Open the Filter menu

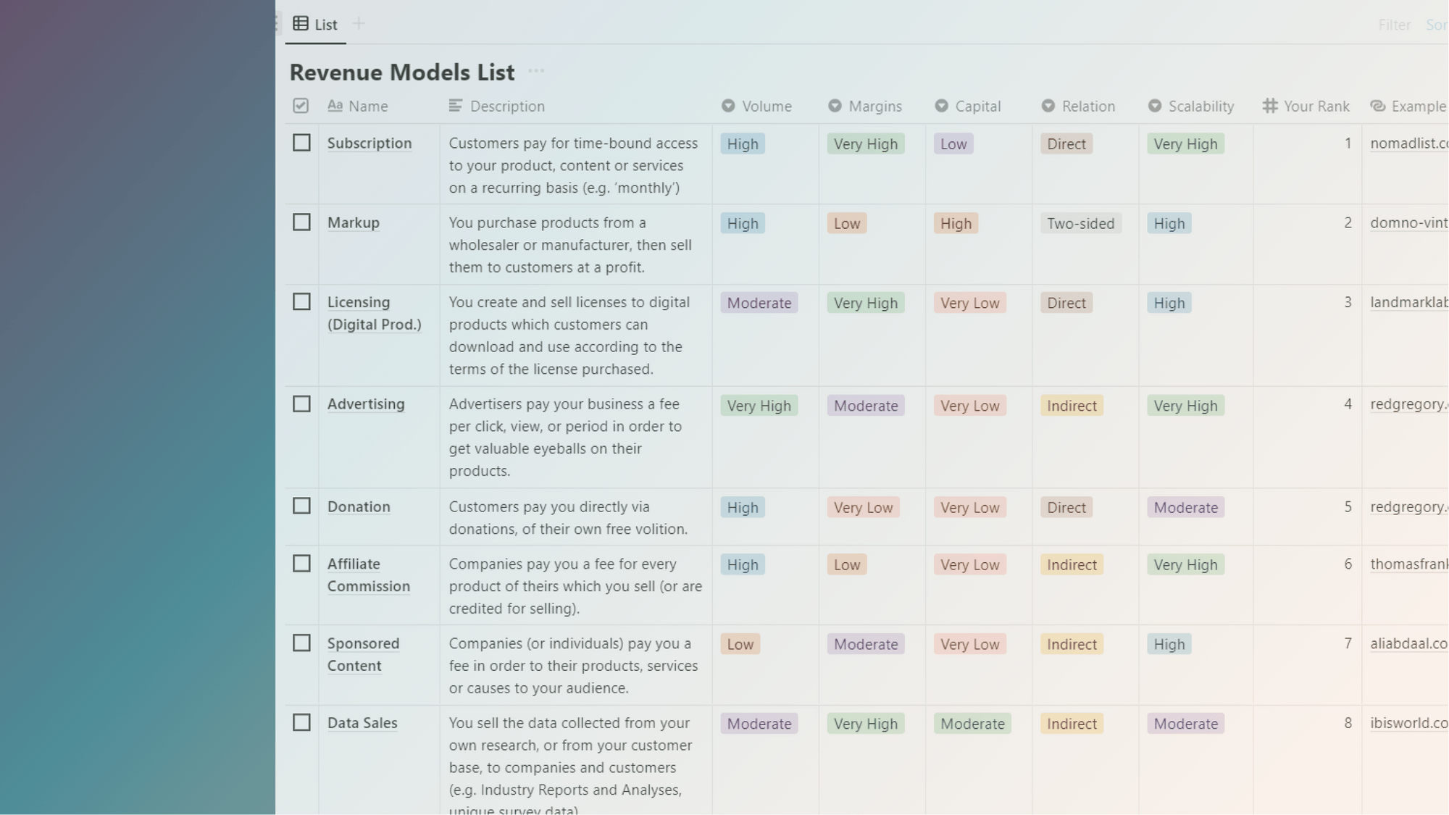(x=1394, y=24)
